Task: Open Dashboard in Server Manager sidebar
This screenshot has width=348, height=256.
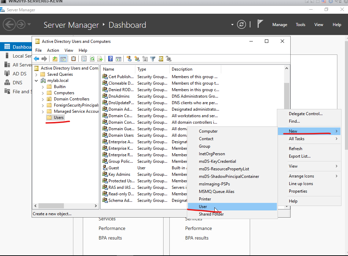Action: click(x=16, y=47)
